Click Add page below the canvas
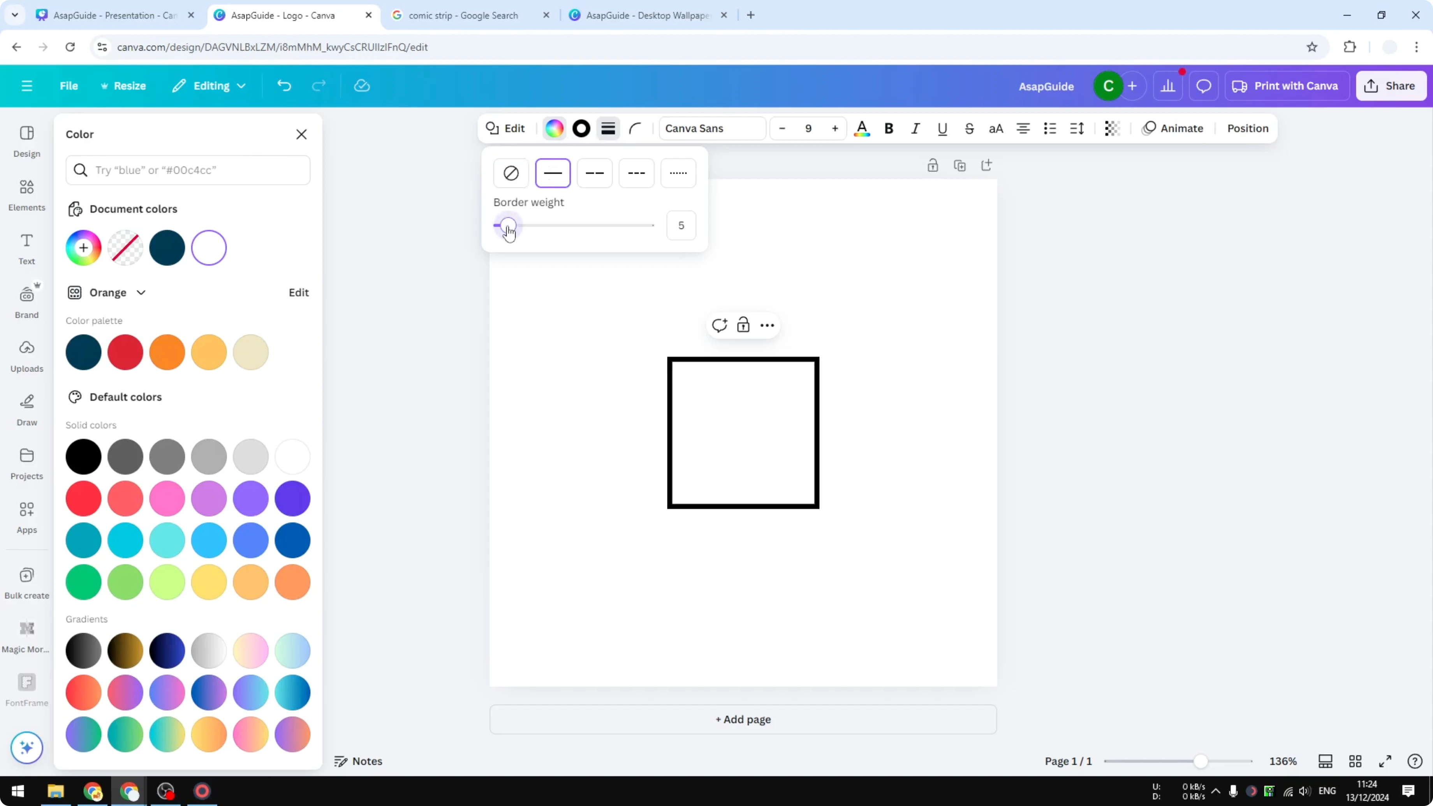The image size is (1433, 806). coord(743,719)
